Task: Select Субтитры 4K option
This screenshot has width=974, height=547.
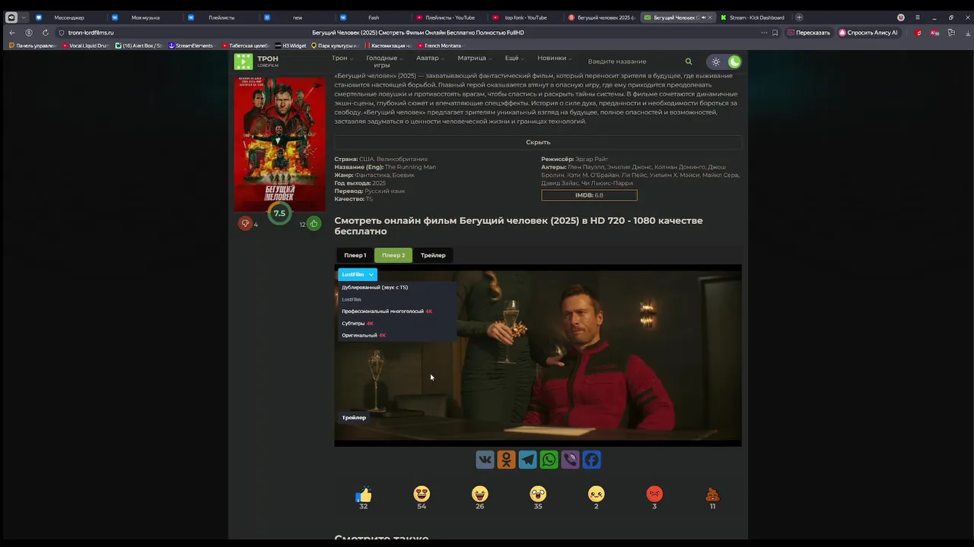Action: tap(358, 324)
